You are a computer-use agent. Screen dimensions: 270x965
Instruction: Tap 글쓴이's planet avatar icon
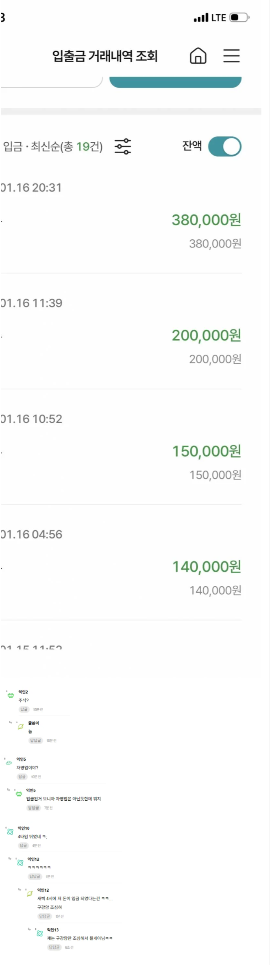click(21, 726)
